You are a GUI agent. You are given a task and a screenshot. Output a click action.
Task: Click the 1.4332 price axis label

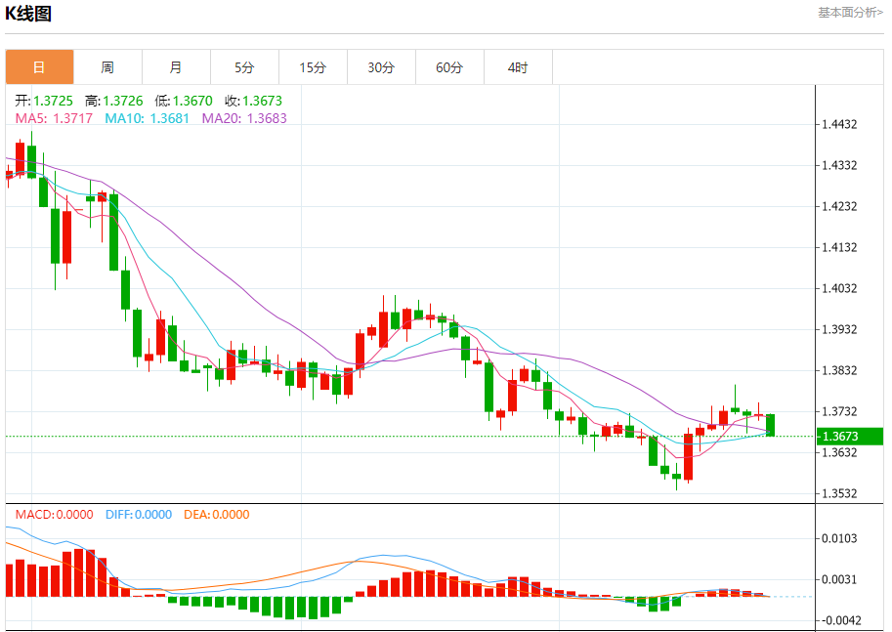pyautogui.click(x=839, y=165)
